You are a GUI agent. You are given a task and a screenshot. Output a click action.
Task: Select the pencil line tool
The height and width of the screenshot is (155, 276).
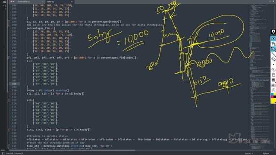(273, 54)
